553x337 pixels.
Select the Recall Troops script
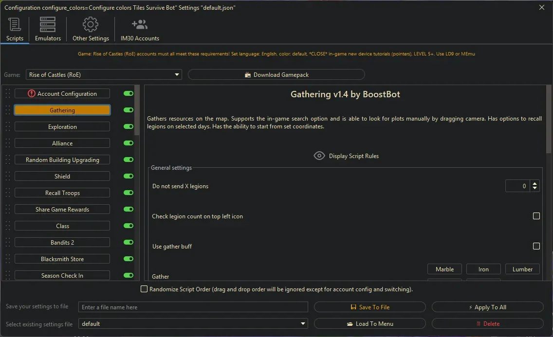coord(62,193)
